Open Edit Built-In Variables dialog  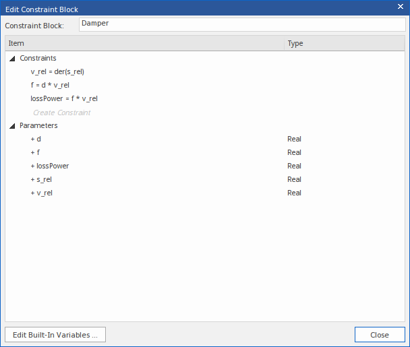[x=55, y=335]
